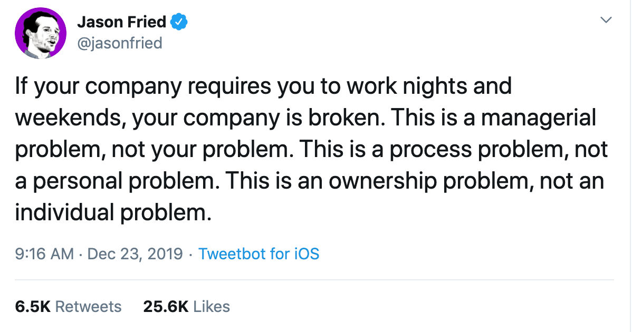Open the Jason Fried display name
Image resolution: width=632 pixels, height=332 pixels.
point(121,22)
